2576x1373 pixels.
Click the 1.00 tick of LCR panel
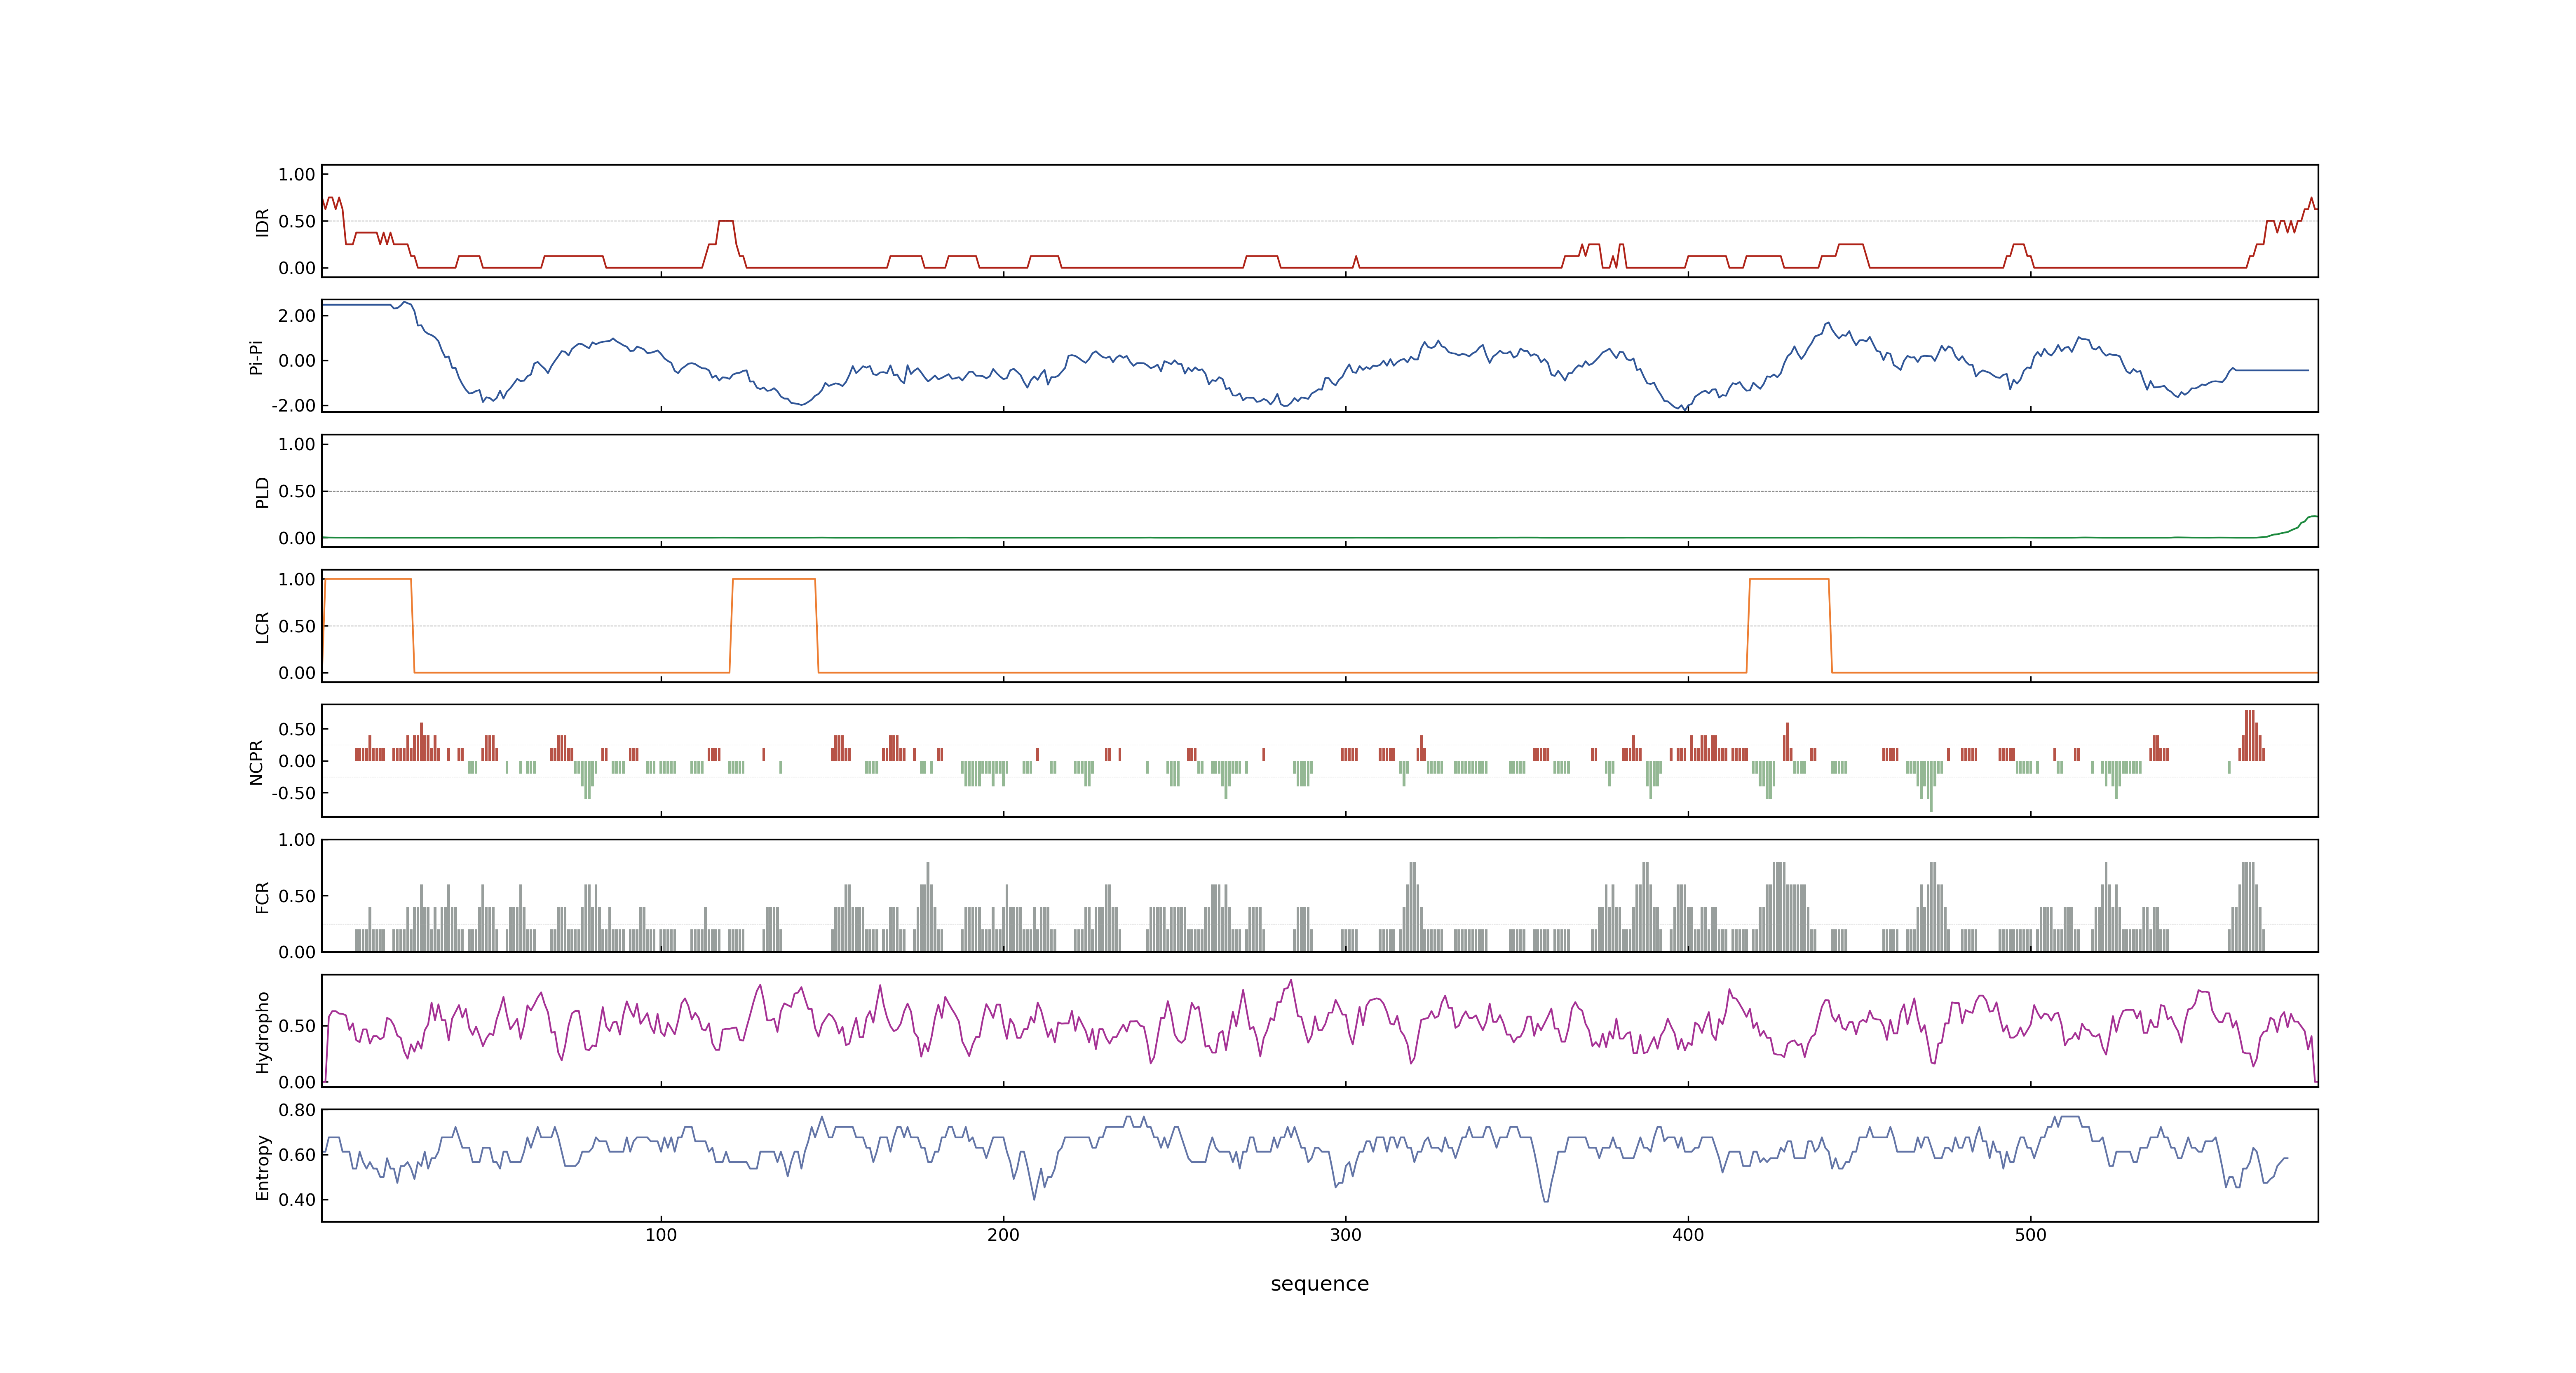tap(297, 580)
